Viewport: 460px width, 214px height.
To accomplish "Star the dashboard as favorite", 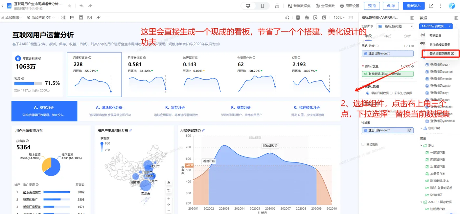I will coord(69,6).
